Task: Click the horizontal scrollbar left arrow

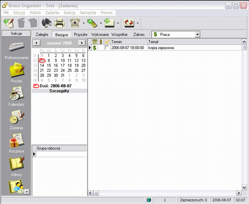Action: 90,193
